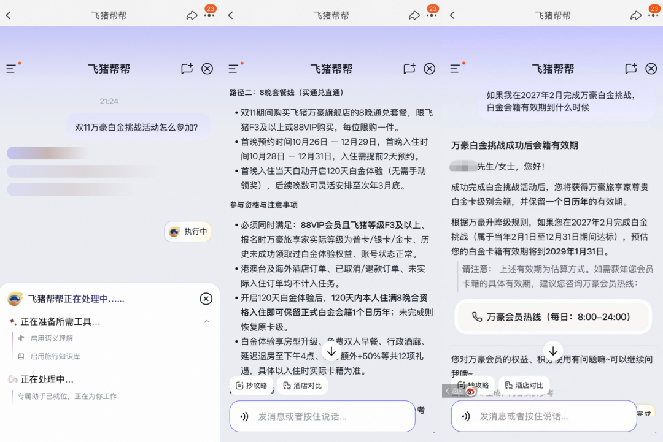Go back from the right screen's page
Image resolution: width=663 pixels, height=442 pixels.
click(x=452, y=15)
